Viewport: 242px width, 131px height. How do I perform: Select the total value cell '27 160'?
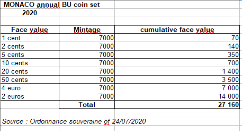(x=177, y=104)
